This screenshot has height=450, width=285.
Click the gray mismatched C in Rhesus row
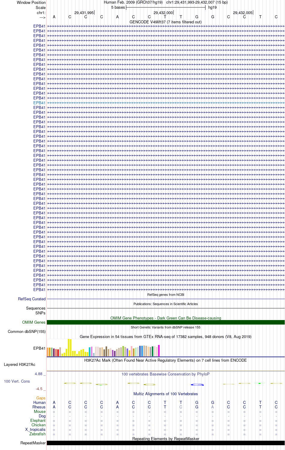pos(181,407)
